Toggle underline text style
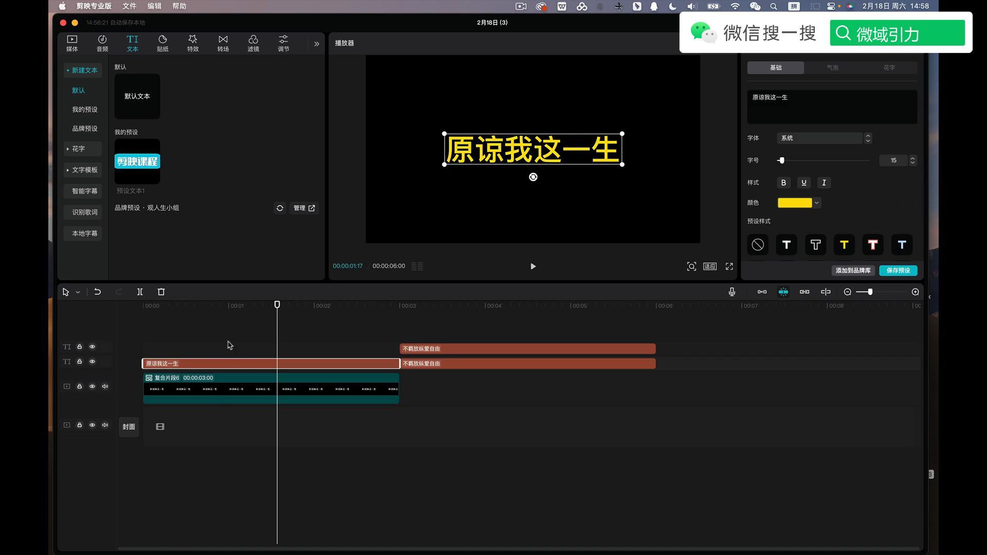This screenshot has width=987, height=555. (x=804, y=183)
